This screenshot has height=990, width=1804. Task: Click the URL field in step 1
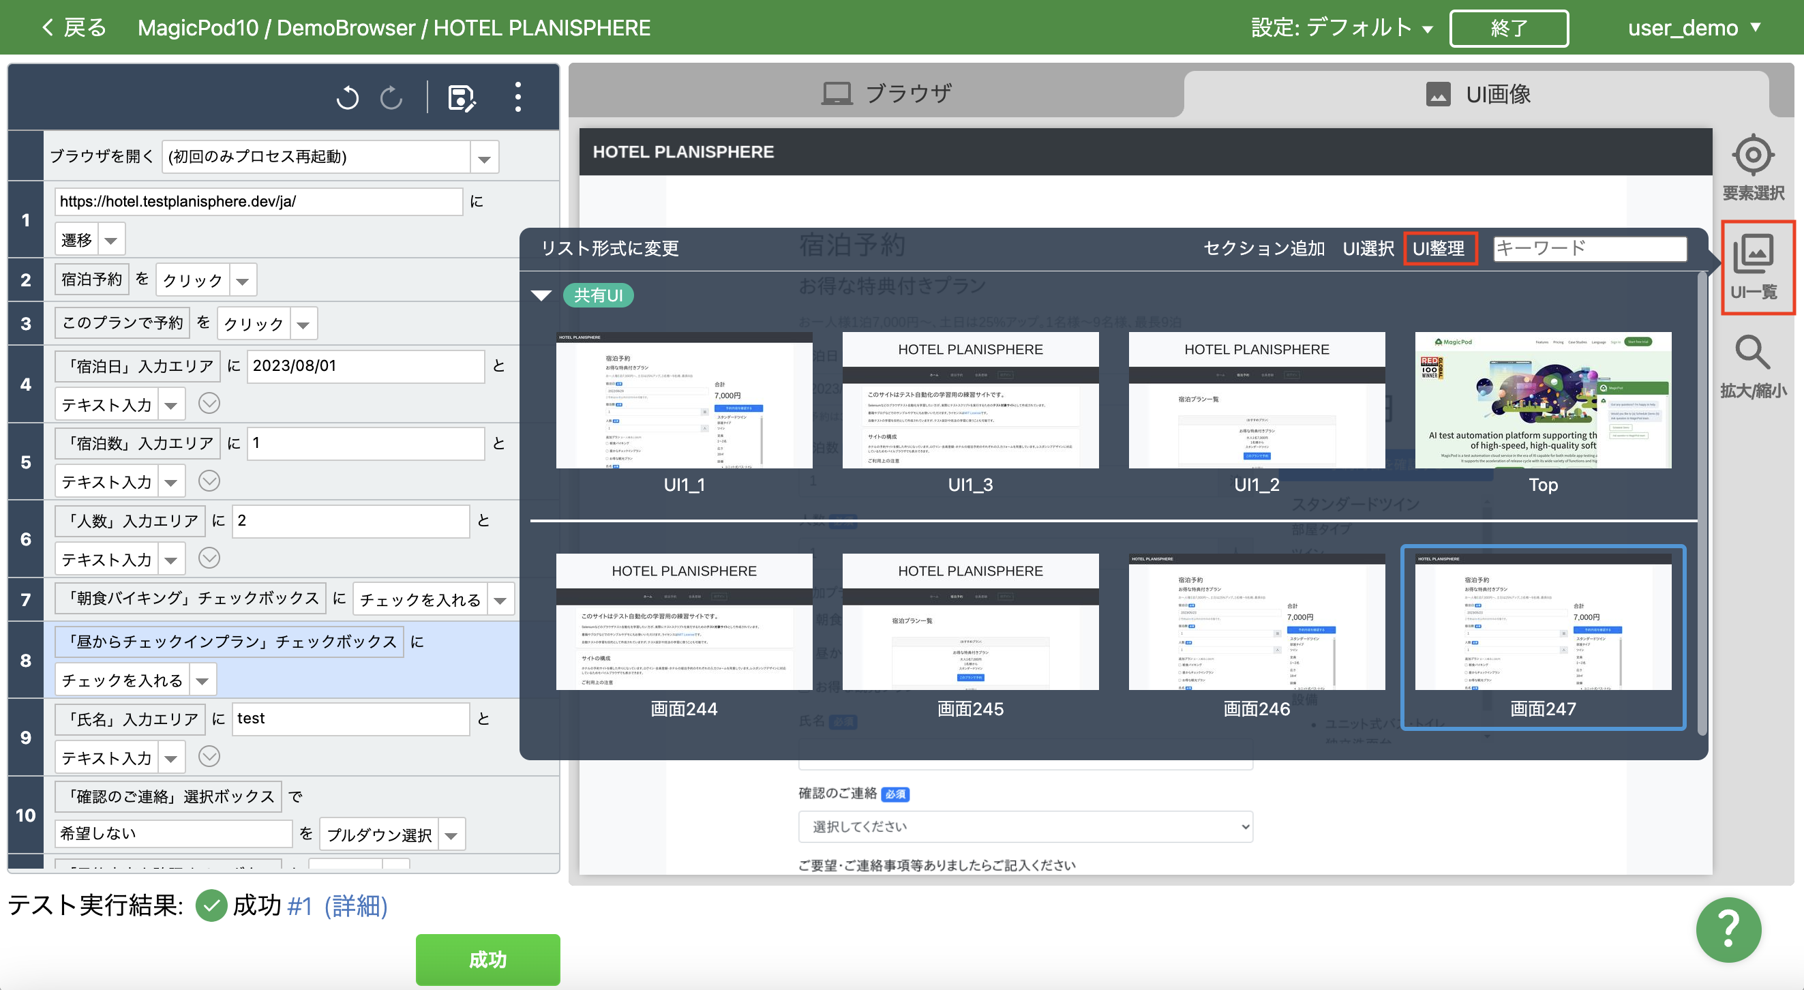pos(258,202)
